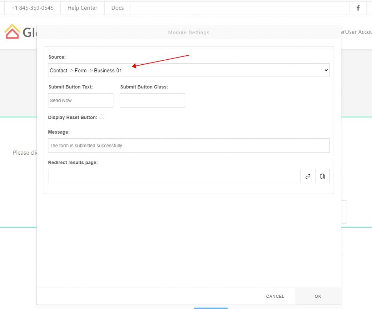Enable the Display Reset Button checkbox
This screenshot has width=372, height=309.
pyautogui.click(x=102, y=117)
